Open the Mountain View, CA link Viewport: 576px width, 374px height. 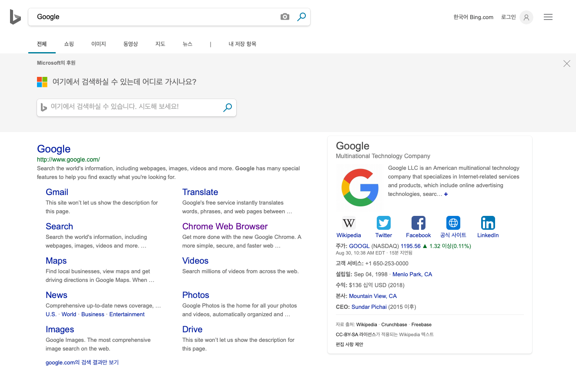[373, 296]
